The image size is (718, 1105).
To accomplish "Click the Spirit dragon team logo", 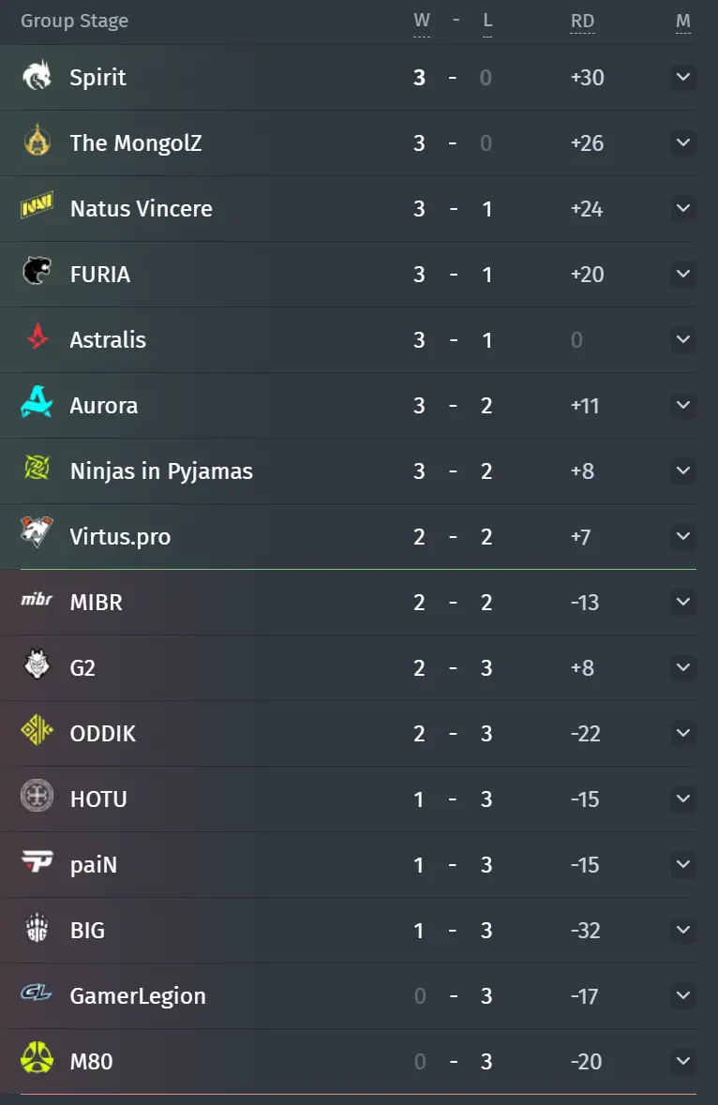I will click(37, 76).
